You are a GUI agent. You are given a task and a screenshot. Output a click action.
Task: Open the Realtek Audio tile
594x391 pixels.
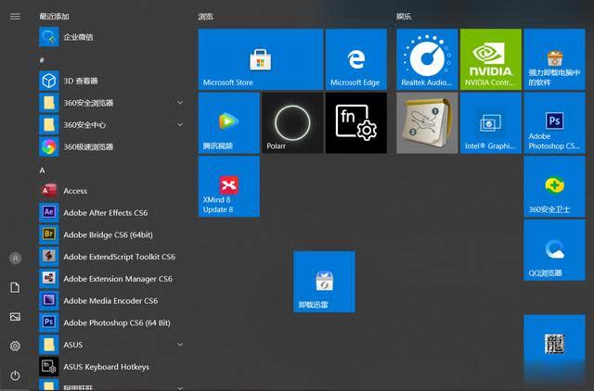coord(427,59)
